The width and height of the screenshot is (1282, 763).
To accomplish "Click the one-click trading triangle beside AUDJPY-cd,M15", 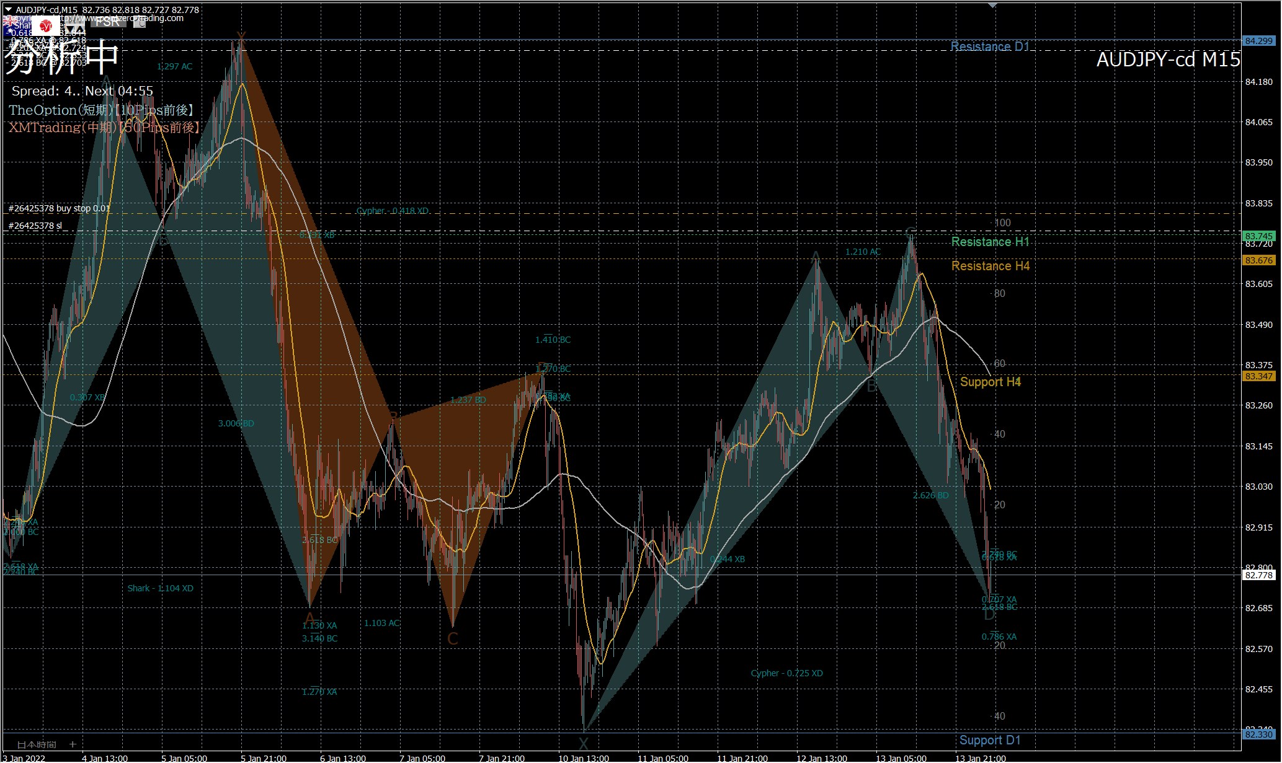I will click(8, 9).
